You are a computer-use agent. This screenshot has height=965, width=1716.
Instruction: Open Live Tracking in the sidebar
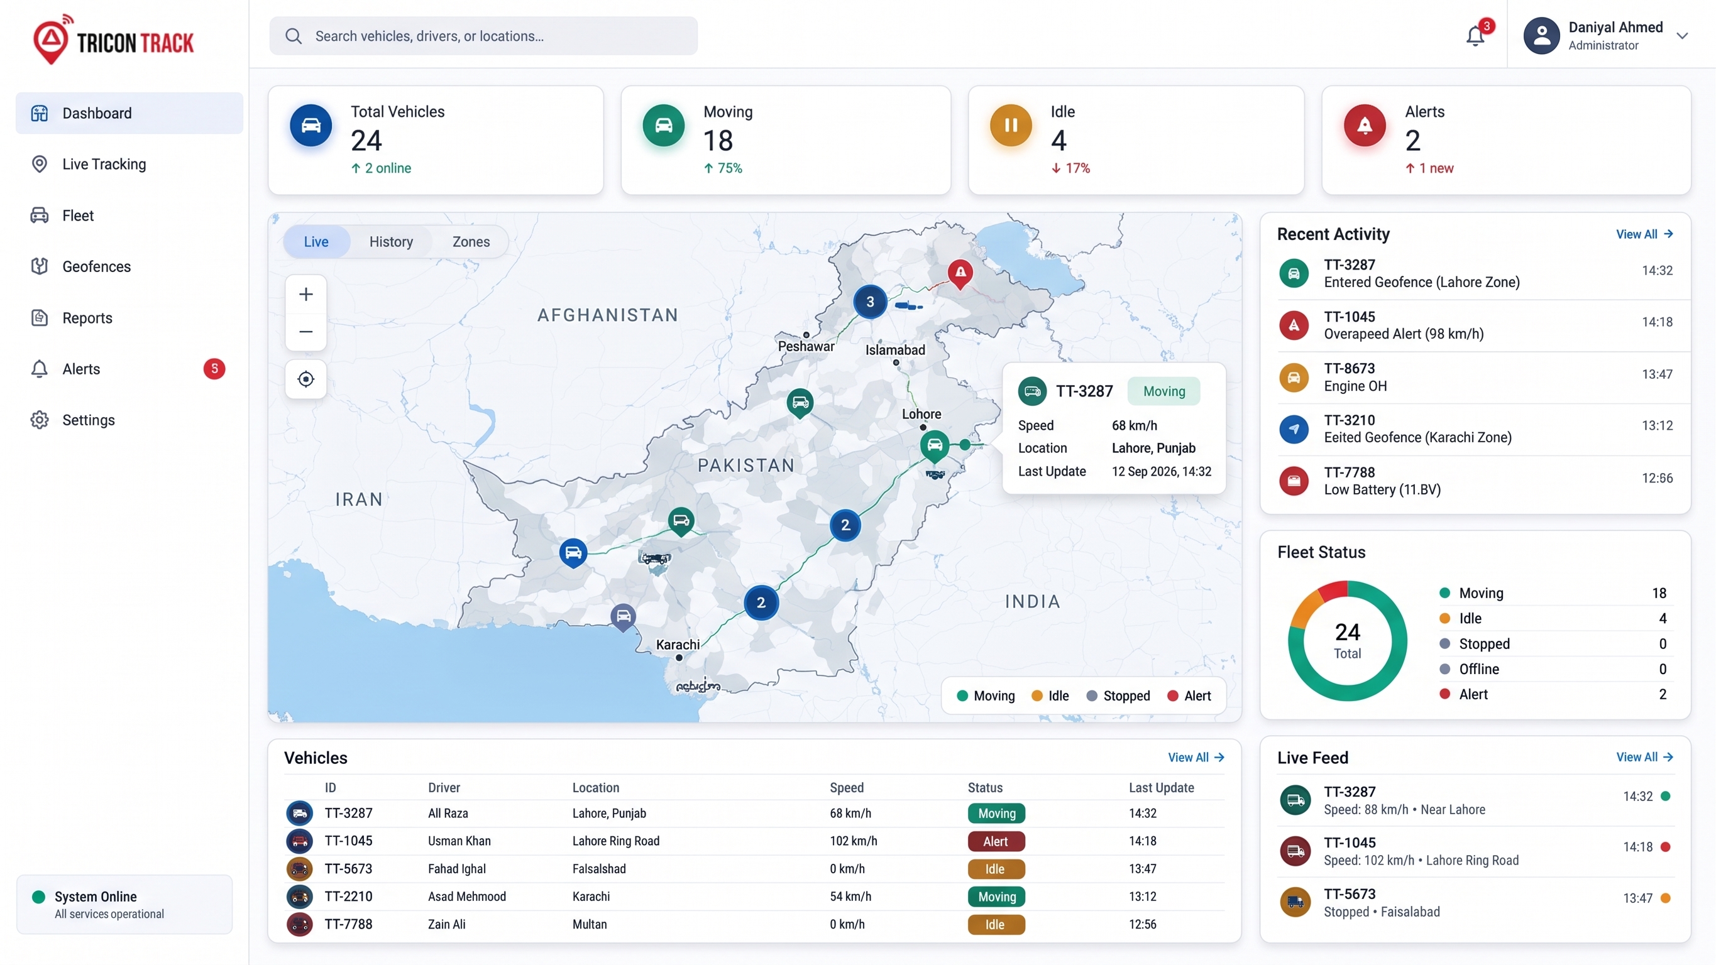[x=129, y=164]
